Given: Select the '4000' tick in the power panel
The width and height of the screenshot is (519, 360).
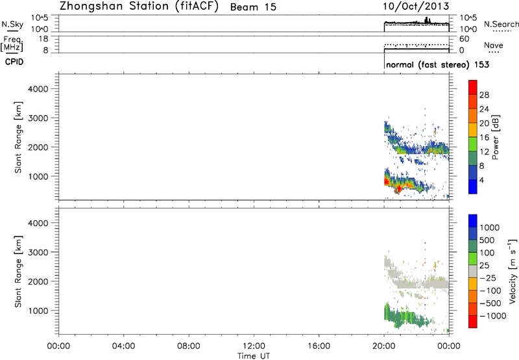Looking at the screenshot, I should tap(38, 89).
